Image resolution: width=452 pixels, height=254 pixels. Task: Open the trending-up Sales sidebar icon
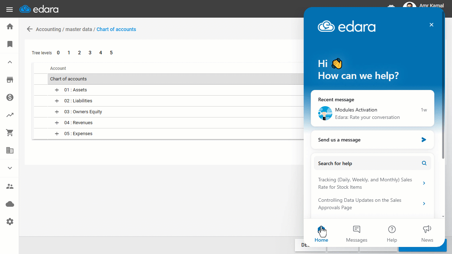tap(10, 115)
